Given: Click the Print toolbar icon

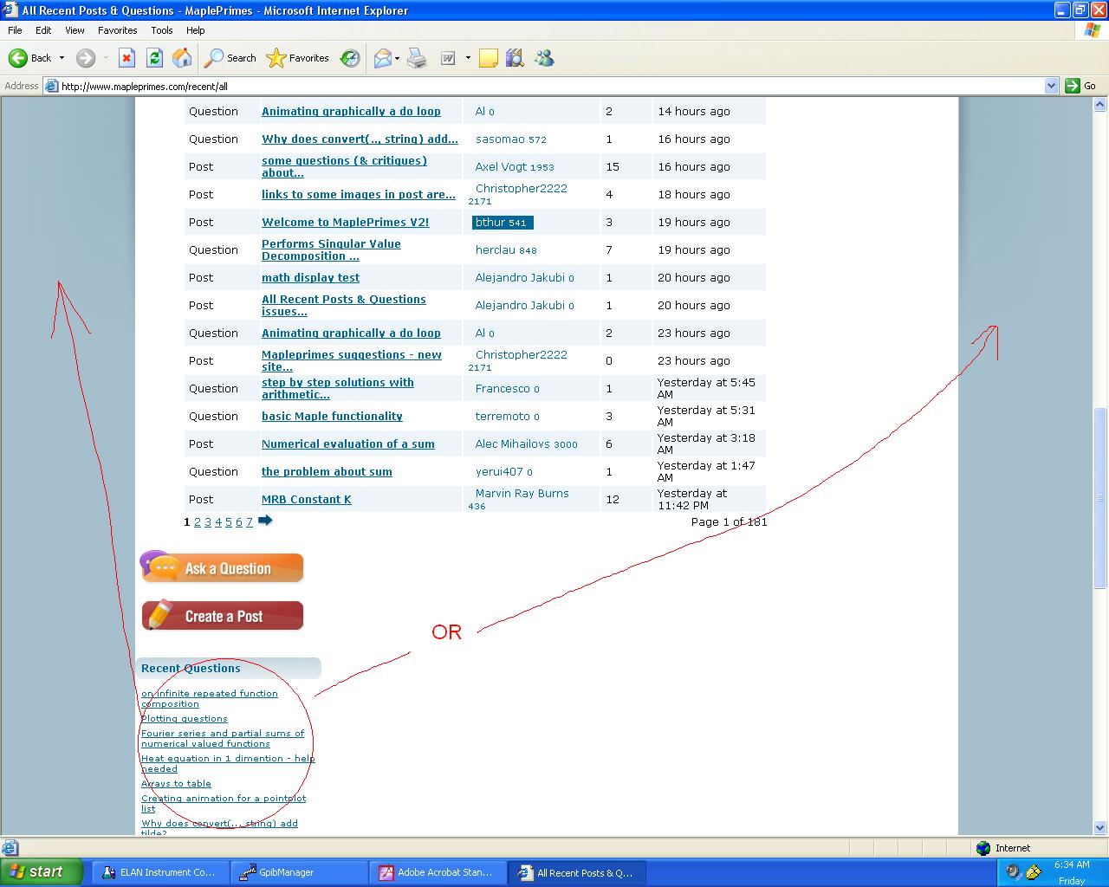Looking at the screenshot, I should [417, 58].
